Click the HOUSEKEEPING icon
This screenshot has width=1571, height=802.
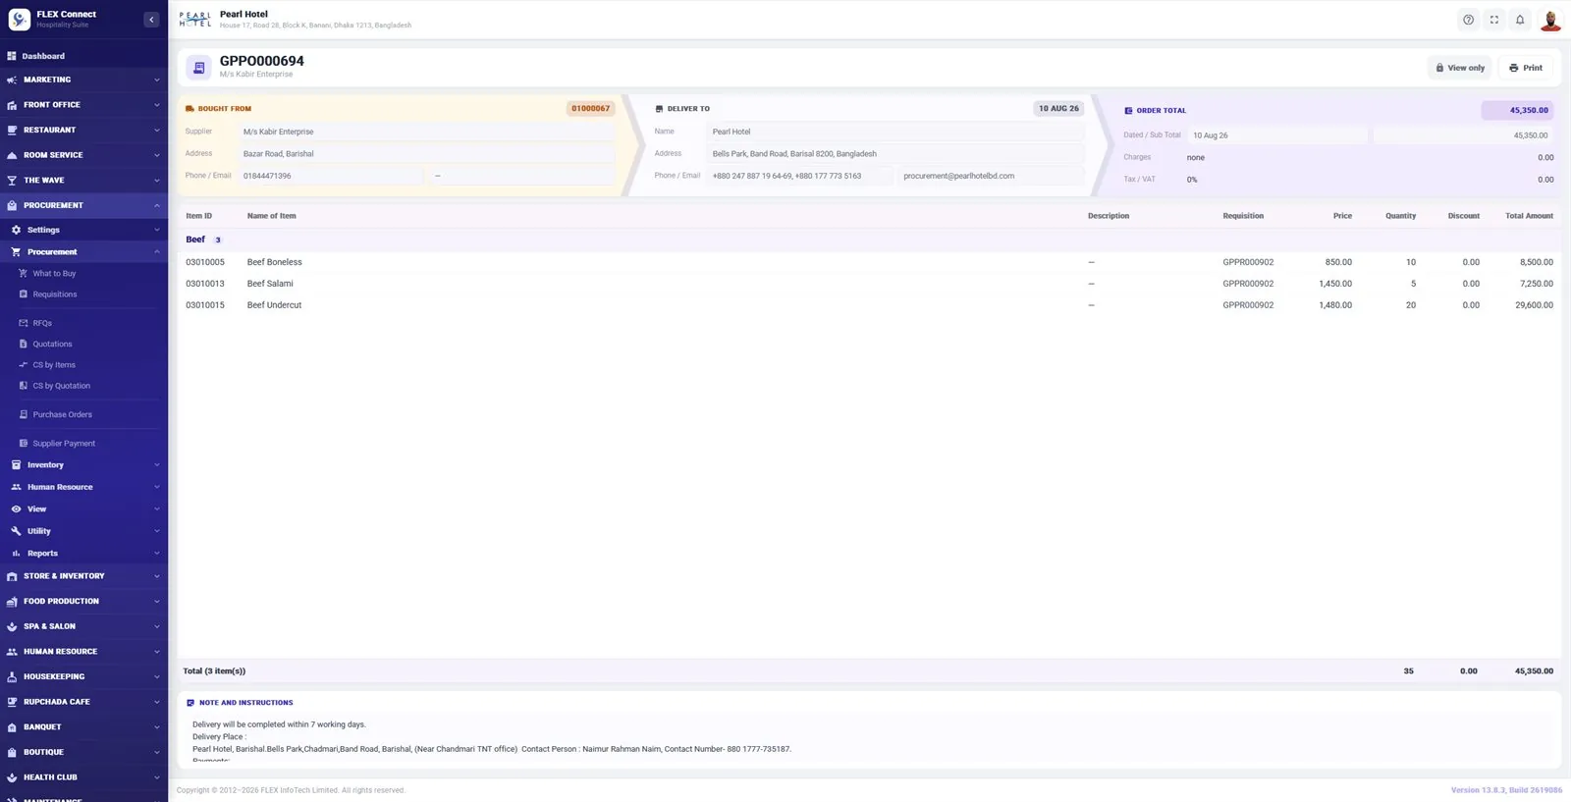[x=12, y=677]
